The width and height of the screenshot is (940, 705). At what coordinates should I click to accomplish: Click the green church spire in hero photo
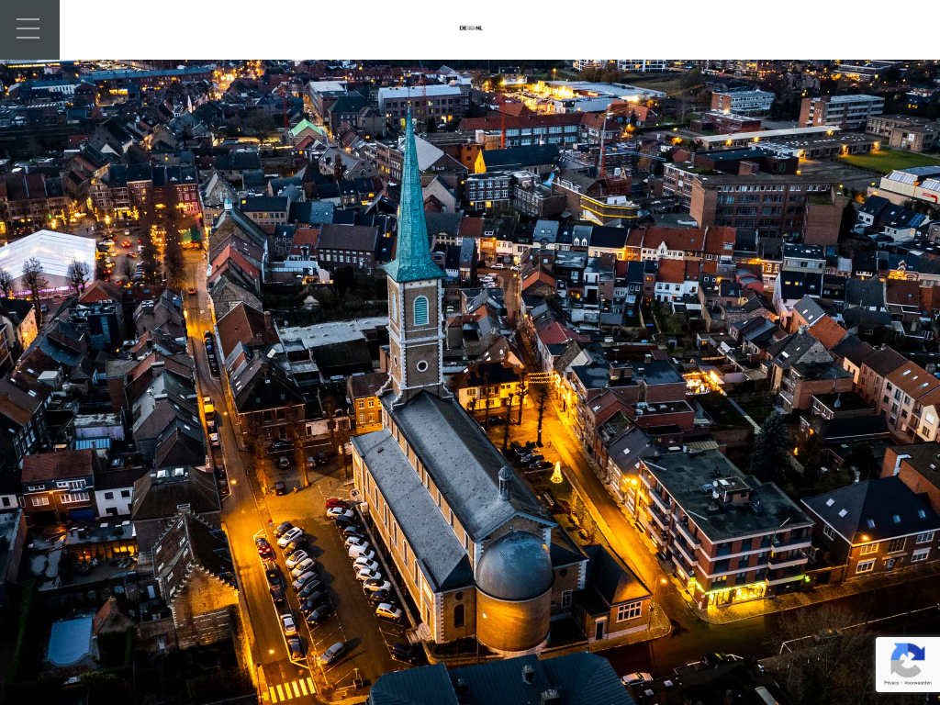coord(411,211)
